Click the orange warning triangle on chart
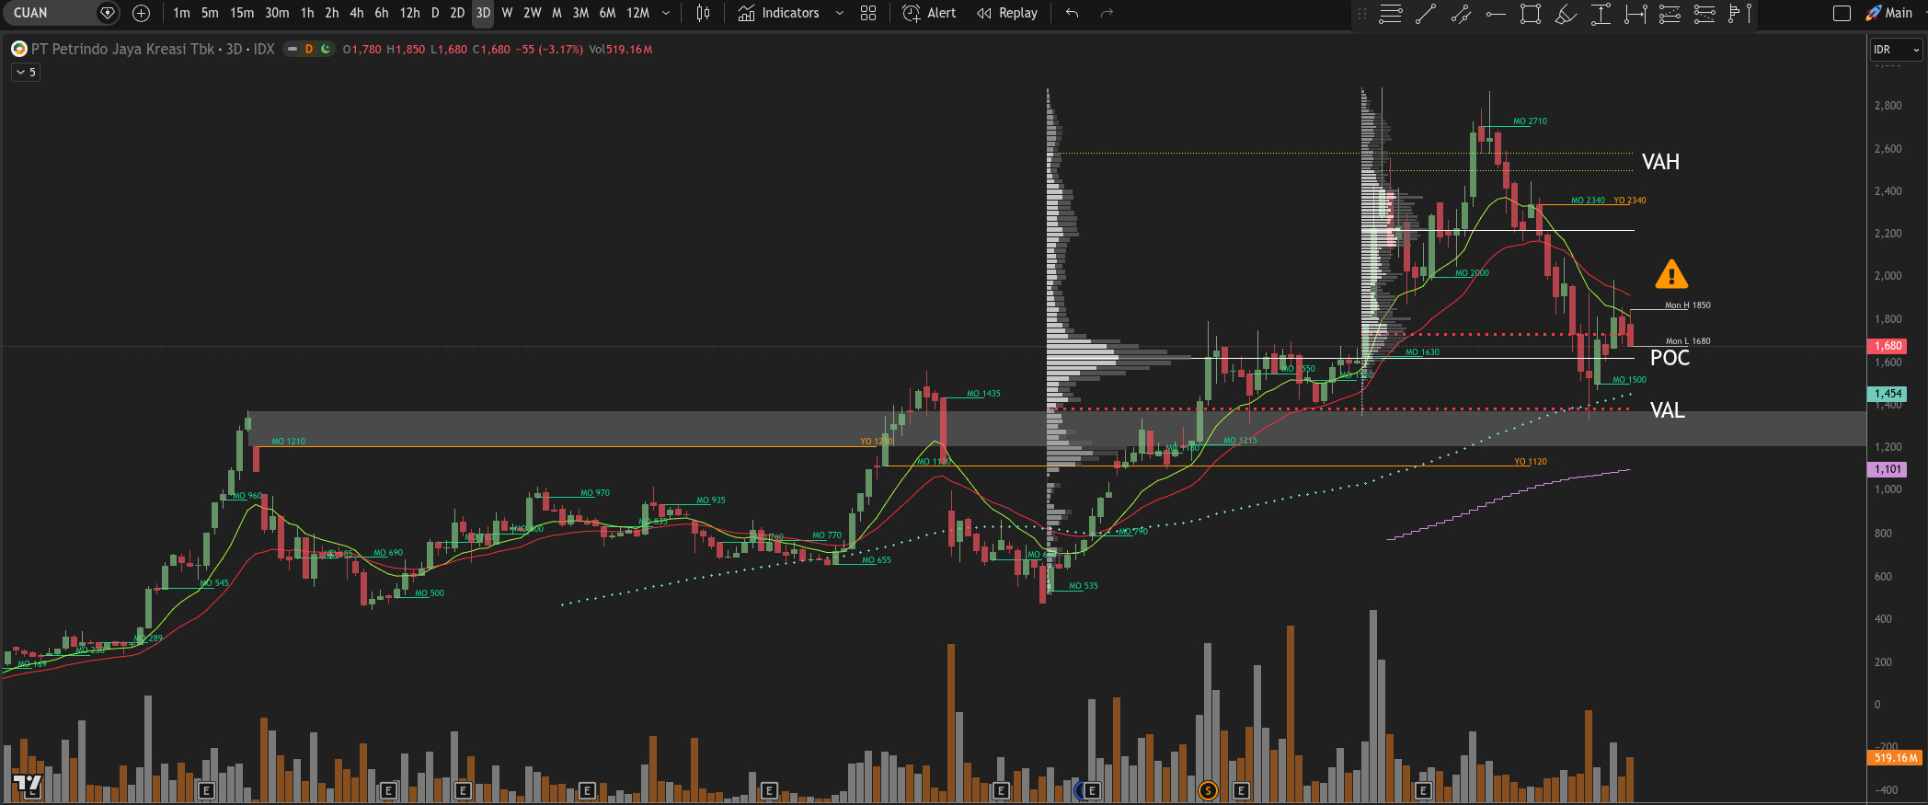Viewport: 1928px width, 805px height. coord(1671,274)
